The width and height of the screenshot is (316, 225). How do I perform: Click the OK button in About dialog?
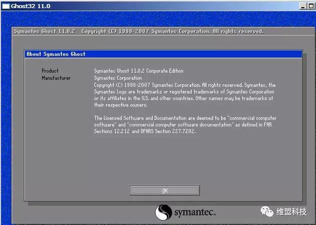tap(165, 190)
